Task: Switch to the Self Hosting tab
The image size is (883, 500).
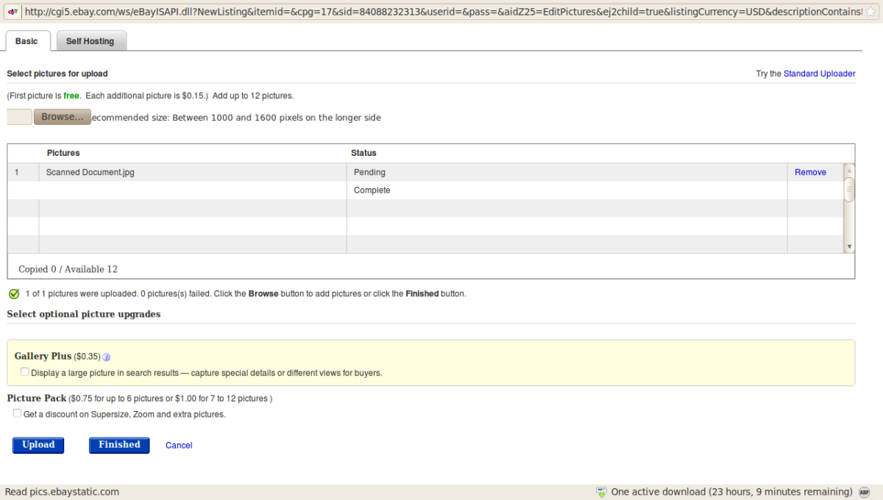Action: (91, 41)
